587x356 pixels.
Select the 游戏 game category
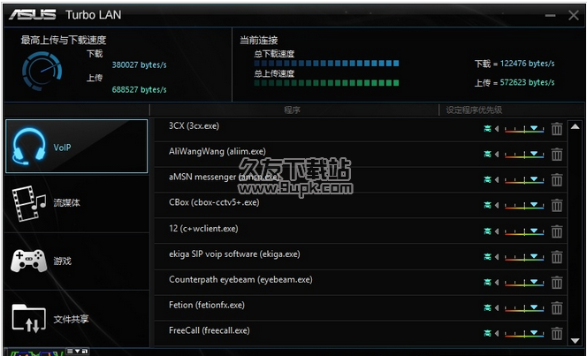tap(77, 261)
